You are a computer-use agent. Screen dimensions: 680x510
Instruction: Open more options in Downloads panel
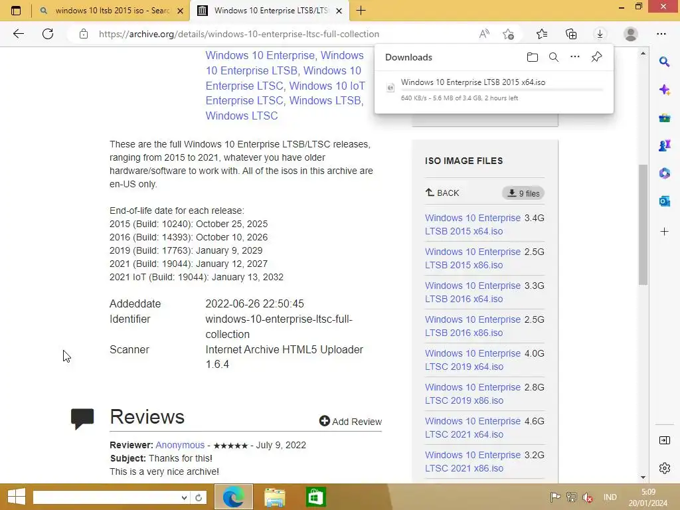tap(575, 57)
